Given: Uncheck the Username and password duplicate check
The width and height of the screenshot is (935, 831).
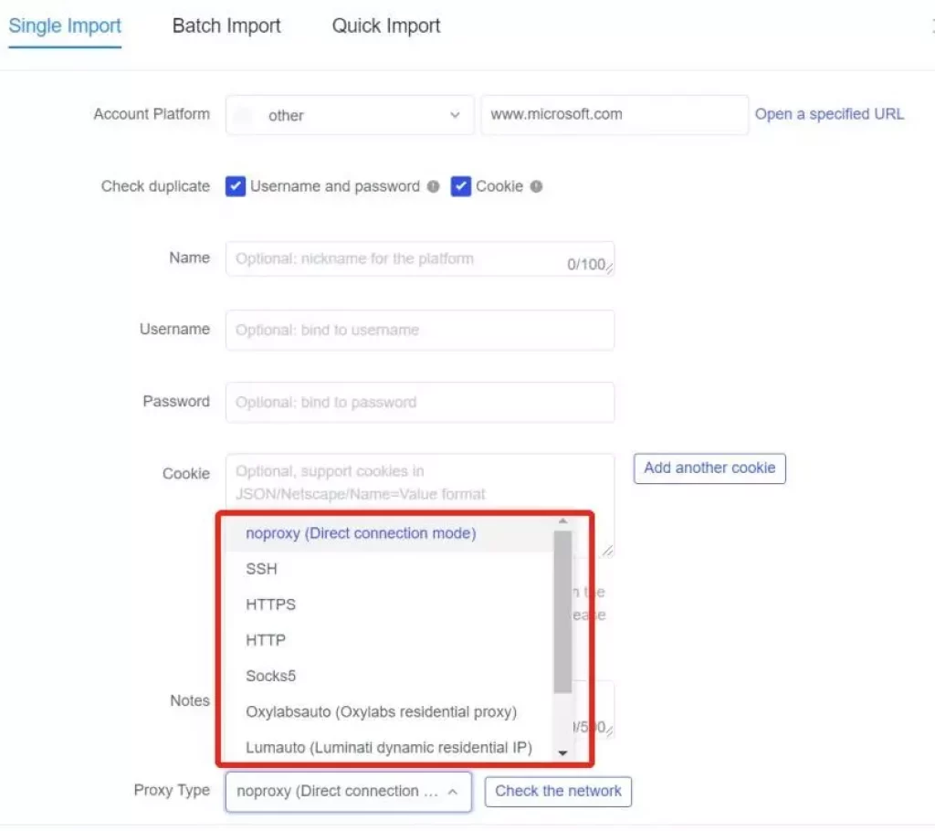Looking at the screenshot, I should pos(236,185).
